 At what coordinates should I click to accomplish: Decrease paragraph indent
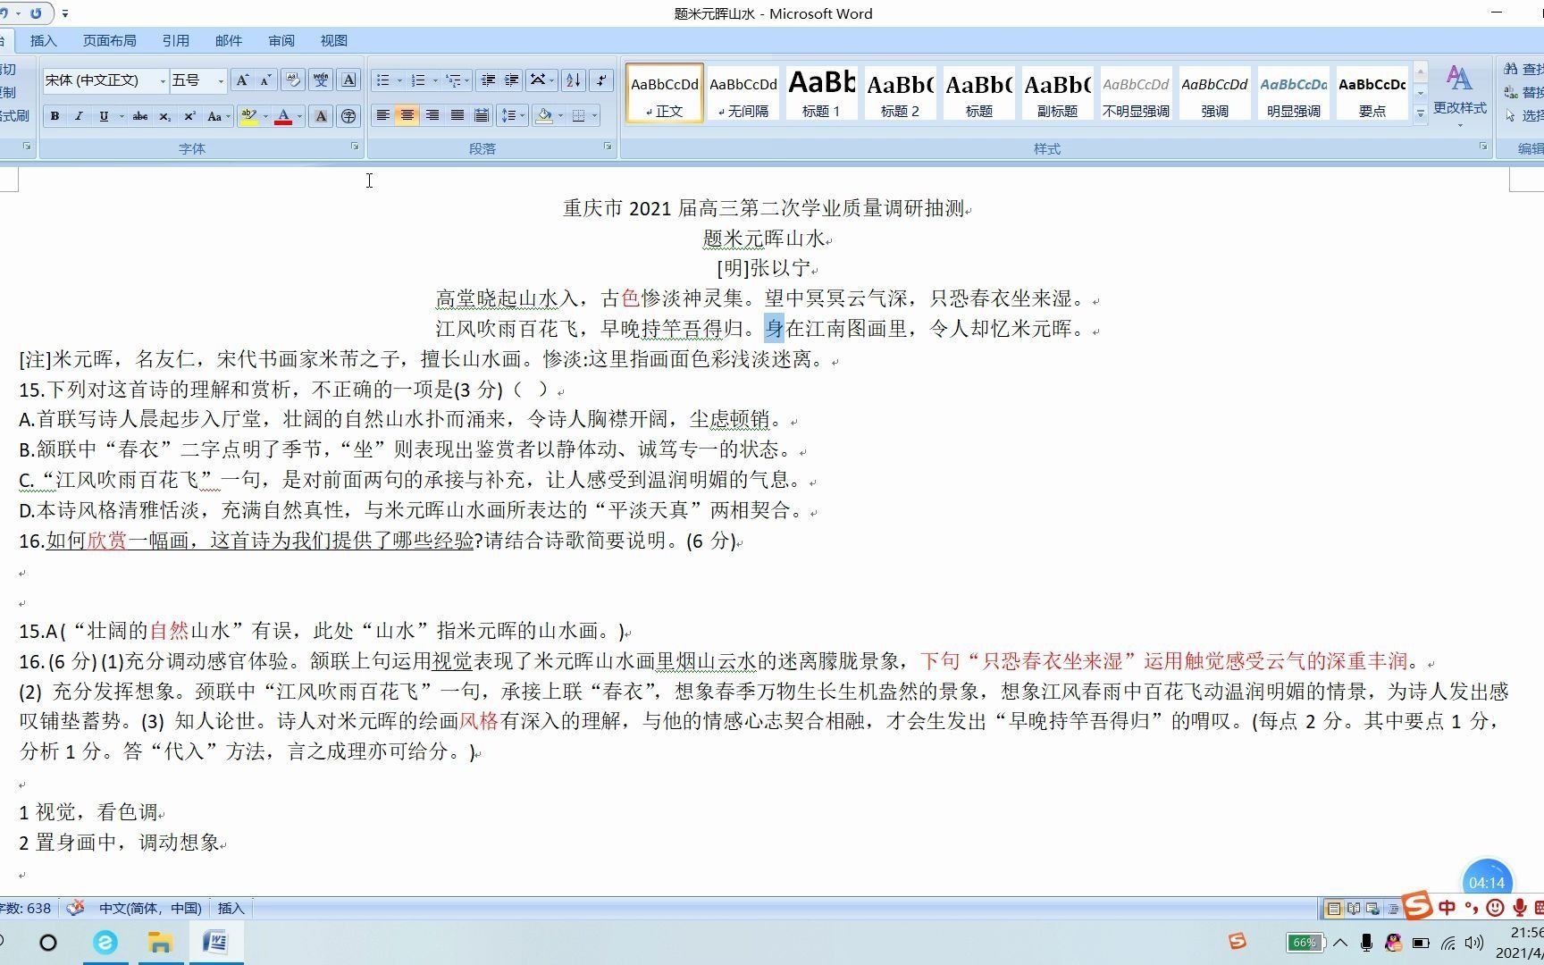pos(488,80)
